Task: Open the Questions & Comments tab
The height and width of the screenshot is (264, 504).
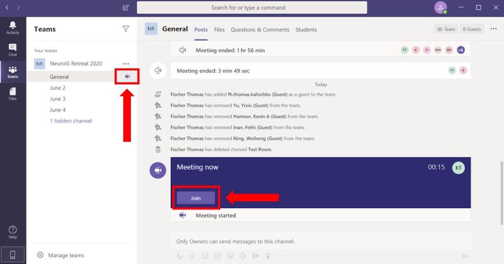Action: point(260,30)
